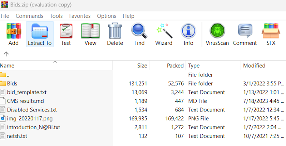Click the SFX archive icon

pyautogui.click(x=271, y=31)
